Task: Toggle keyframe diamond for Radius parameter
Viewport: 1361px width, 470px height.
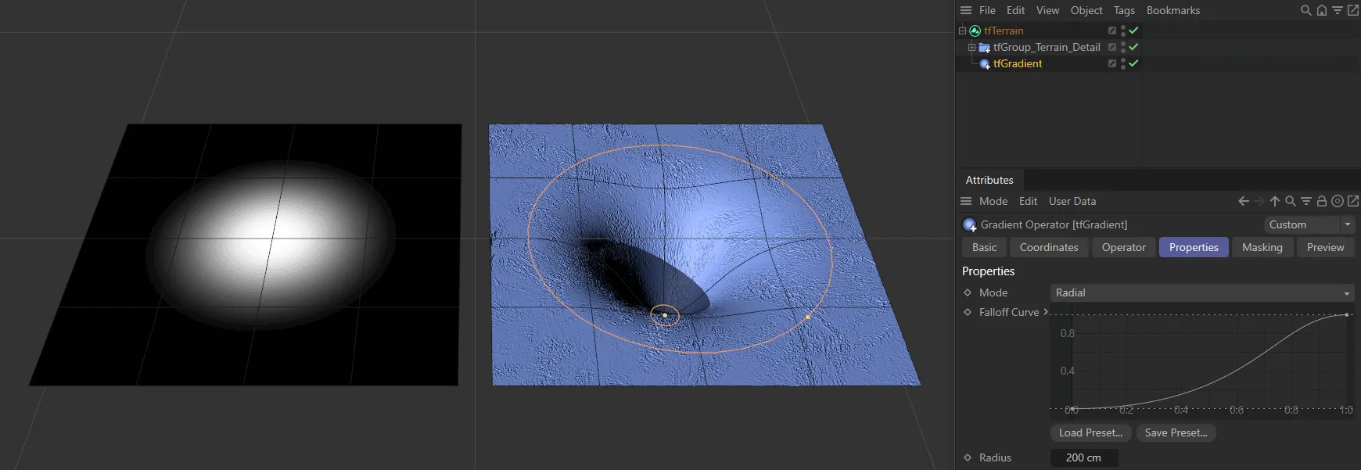Action: [x=968, y=457]
